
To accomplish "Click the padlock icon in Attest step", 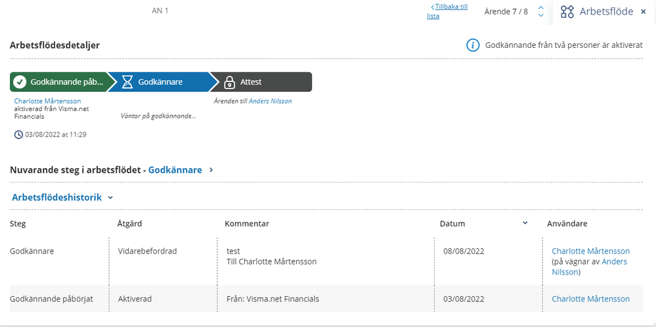I will 229,82.
